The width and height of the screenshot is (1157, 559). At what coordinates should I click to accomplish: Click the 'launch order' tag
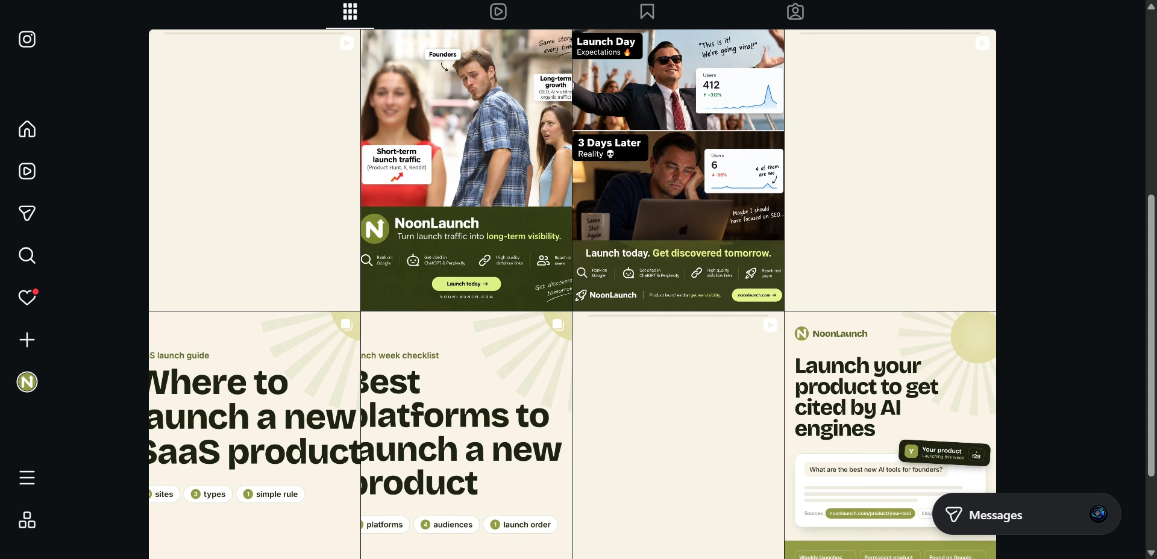[x=521, y=525]
